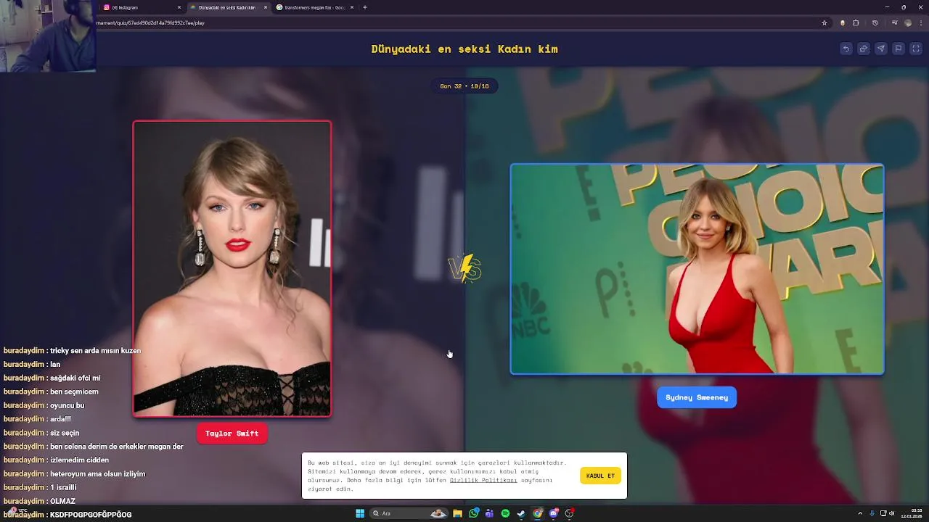Image resolution: width=929 pixels, height=522 pixels.
Task: Click chat message 'OLMAZ'
Action: pyautogui.click(x=62, y=501)
